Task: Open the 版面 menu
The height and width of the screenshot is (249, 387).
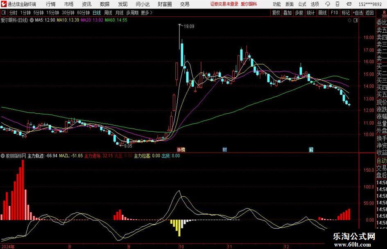Action: click(290, 4)
